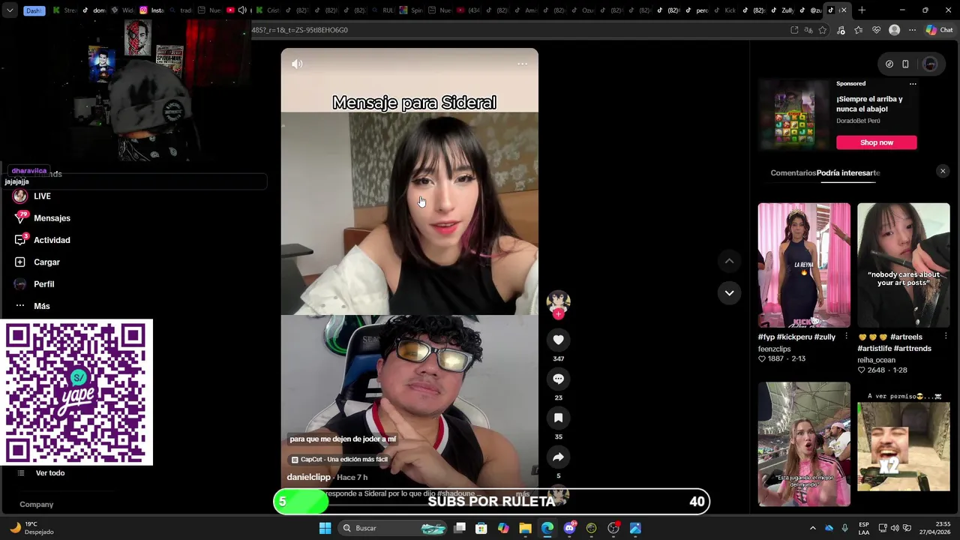Open the video three-dot options menu
The width and height of the screenshot is (960, 540).
pyautogui.click(x=523, y=64)
